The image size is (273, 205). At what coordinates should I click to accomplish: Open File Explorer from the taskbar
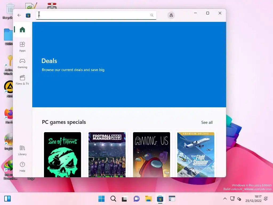pyautogui.click(x=148, y=199)
